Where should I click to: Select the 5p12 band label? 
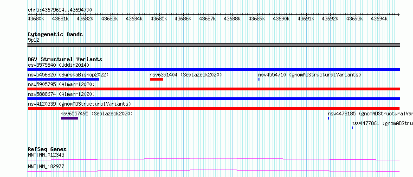point(33,40)
